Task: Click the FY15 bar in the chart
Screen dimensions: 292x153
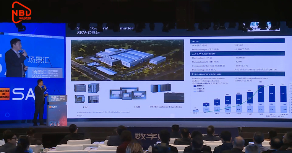Action: [x=228, y=104]
